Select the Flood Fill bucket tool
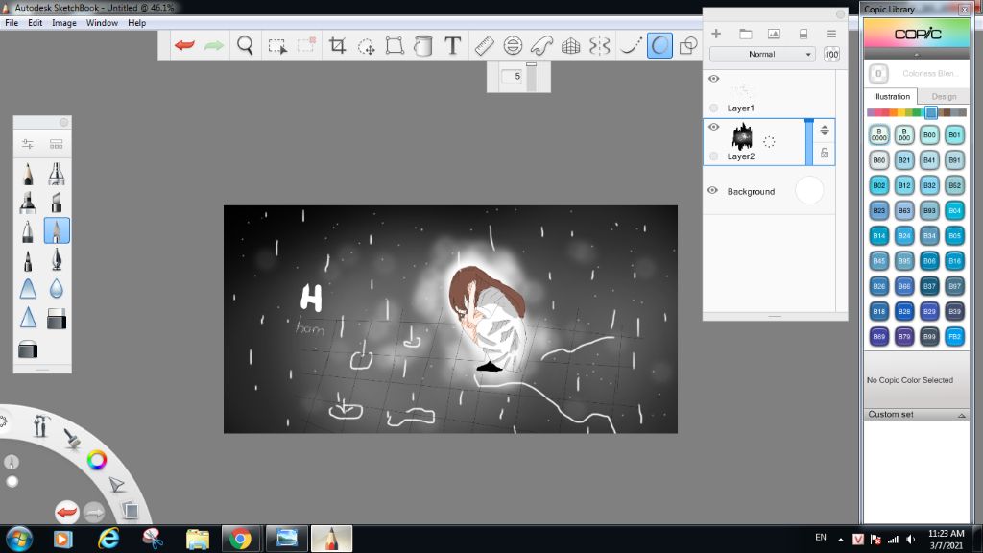This screenshot has height=553, width=983. pyautogui.click(x=423, y=45)
